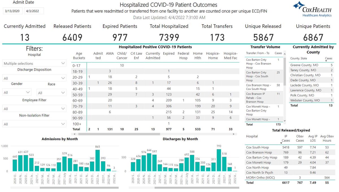
Task: Edit the 3/13/2020 admit start date
Action: (12, 11)
